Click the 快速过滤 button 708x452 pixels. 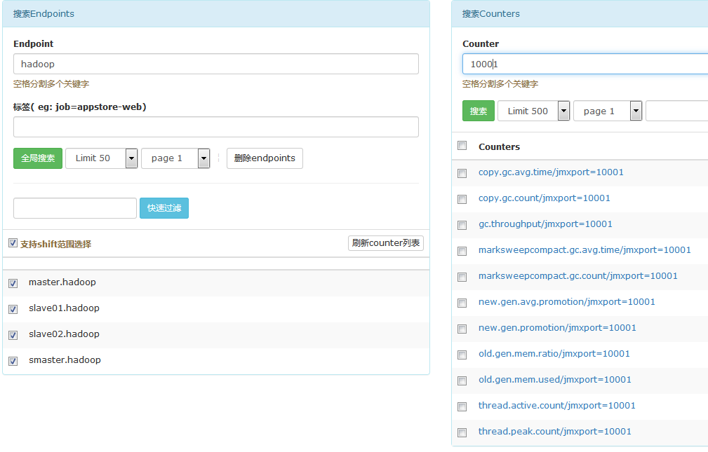click(x=164, y=208)
